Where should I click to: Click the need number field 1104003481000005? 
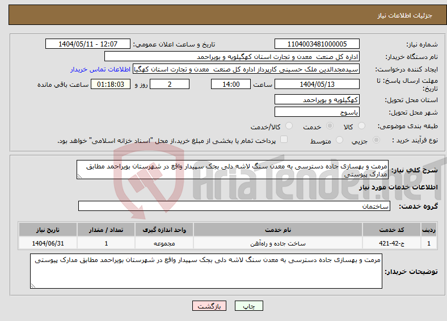317,44
